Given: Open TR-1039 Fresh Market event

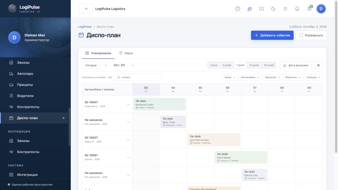Looking at the screenshot, I should point(241,157).
